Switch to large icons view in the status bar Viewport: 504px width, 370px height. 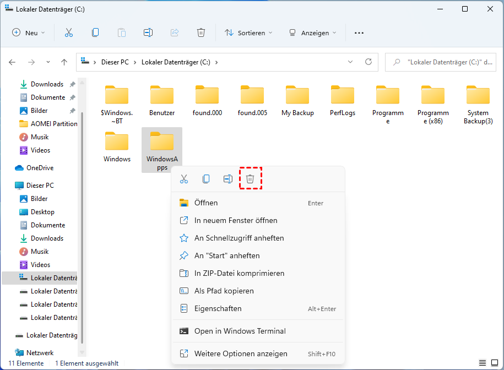(494, 363)
